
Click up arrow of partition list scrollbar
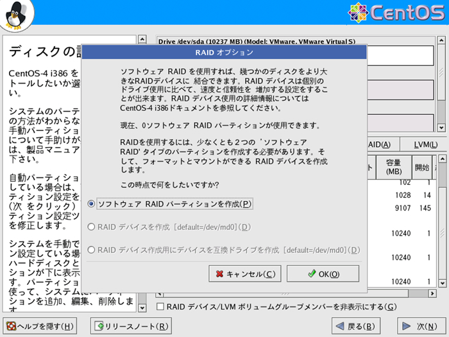pos(442,159)
